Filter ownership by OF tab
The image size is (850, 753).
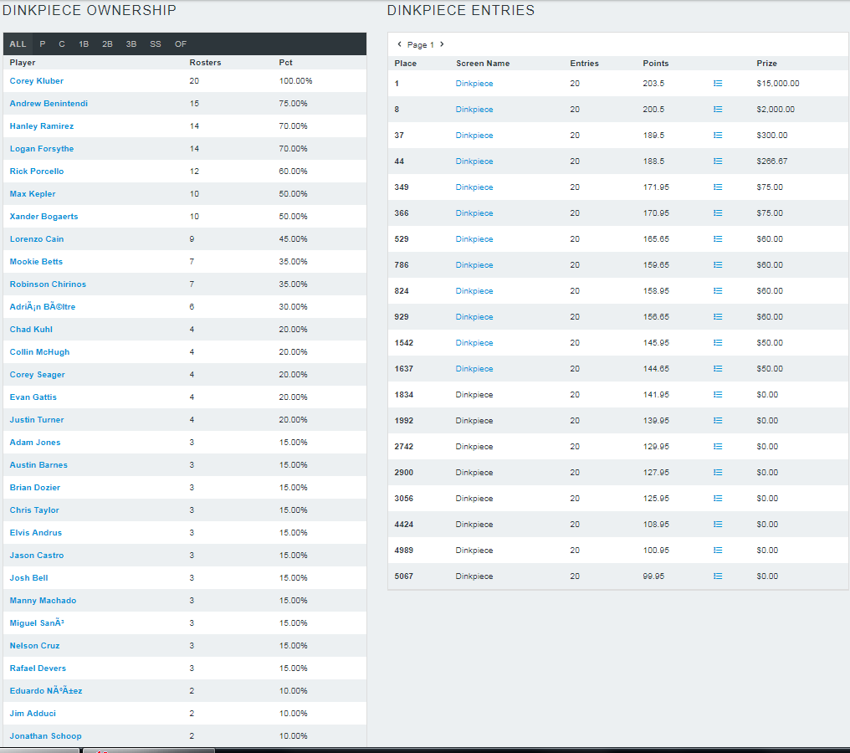pyautogui.click(x=181, y=44)
